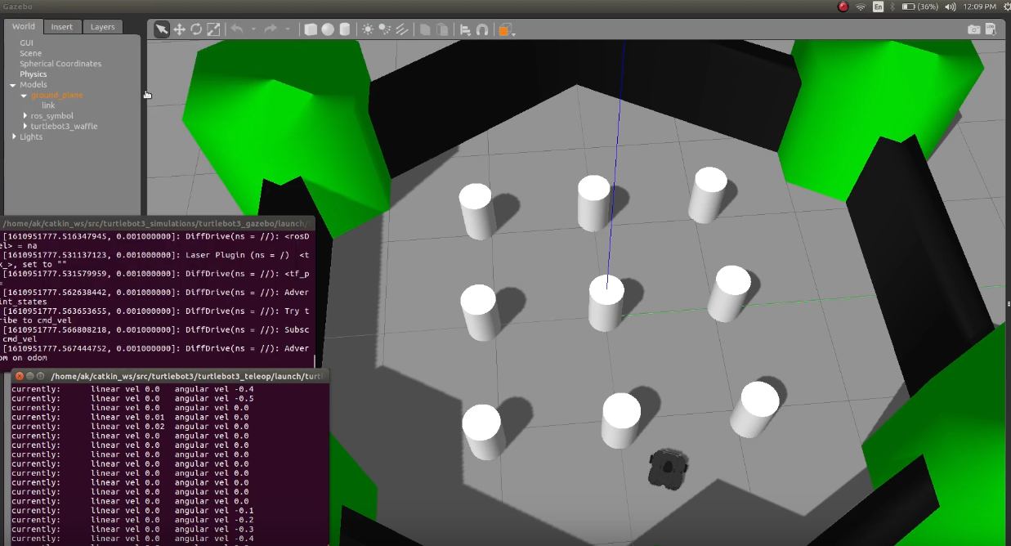Select Physics in the world tree

coord(34,74)
